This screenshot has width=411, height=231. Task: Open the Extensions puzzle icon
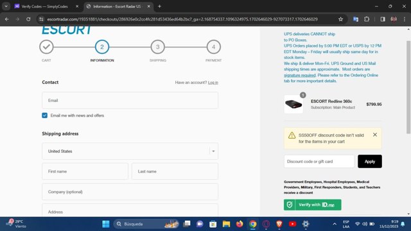pos(367,19)
